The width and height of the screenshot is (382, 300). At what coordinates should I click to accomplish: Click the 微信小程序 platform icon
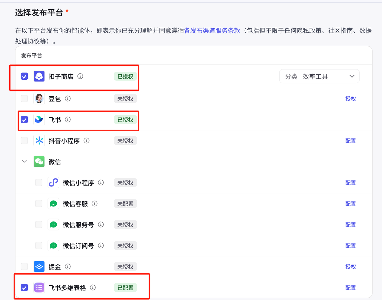[x=53, y=182]
